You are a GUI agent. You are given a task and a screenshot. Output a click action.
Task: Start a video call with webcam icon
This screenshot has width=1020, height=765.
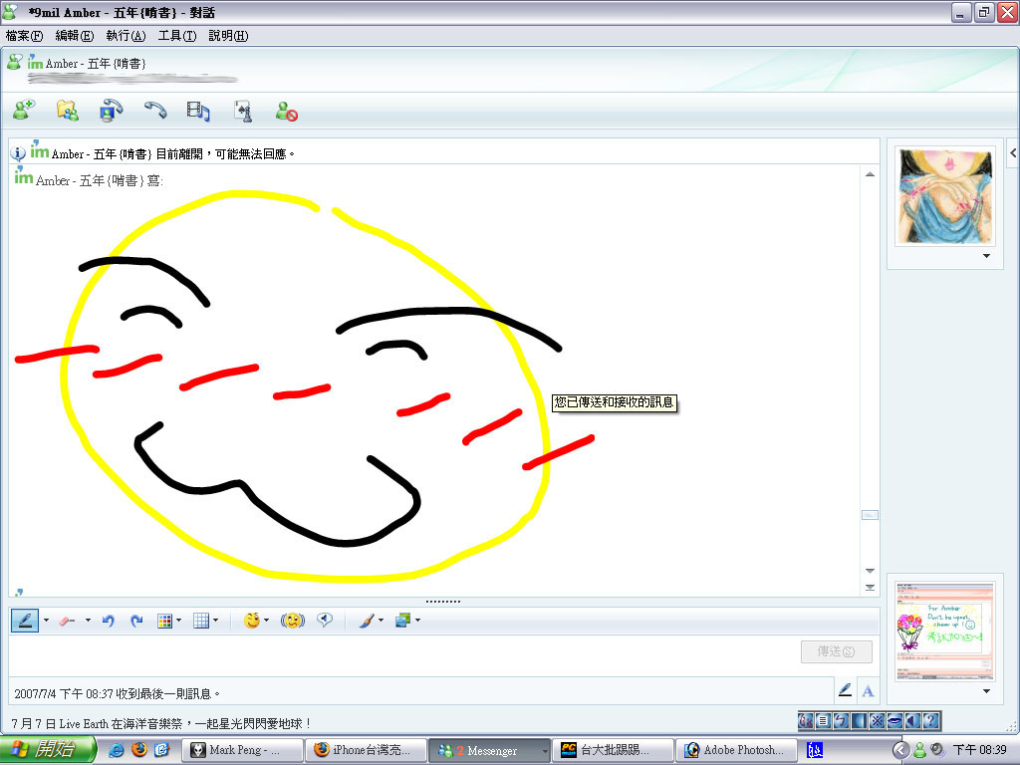pos(112,111)
